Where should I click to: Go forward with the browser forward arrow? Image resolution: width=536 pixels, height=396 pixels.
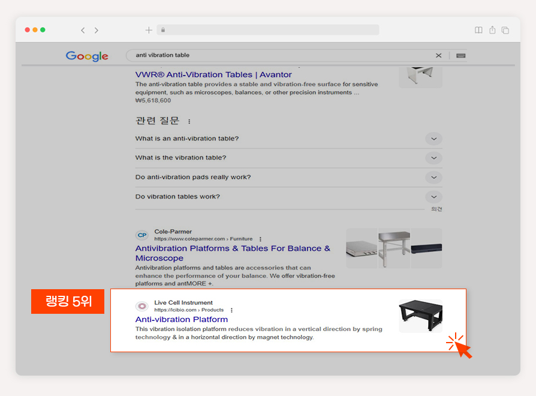97,31
